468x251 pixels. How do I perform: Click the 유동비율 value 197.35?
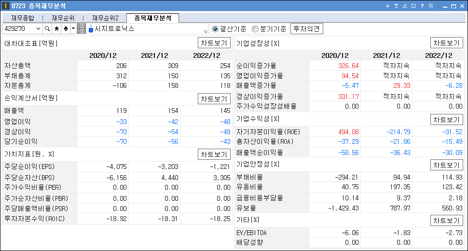pyautogui.click(x=400, y=187)
